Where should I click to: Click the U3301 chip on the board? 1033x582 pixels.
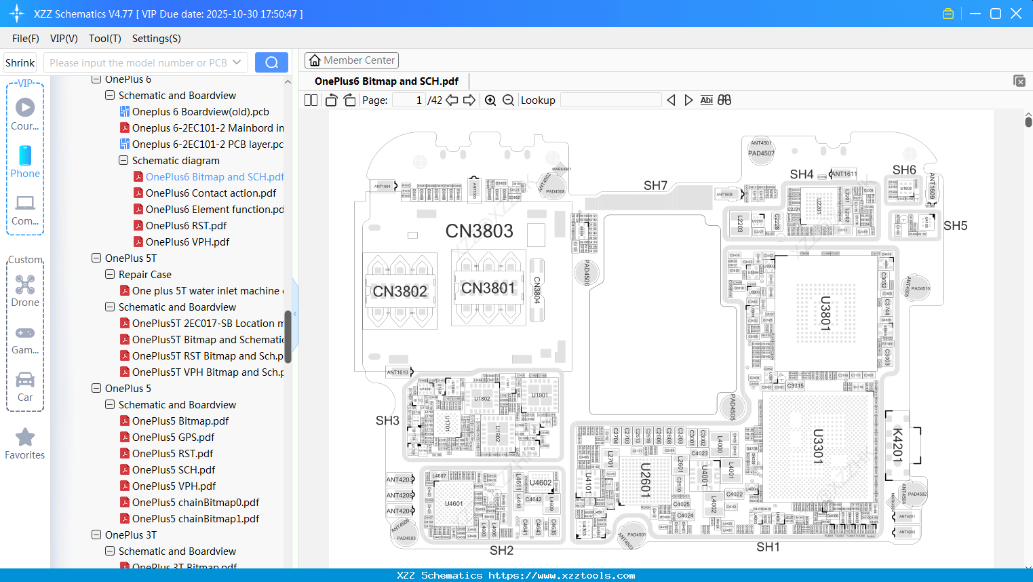818,446
